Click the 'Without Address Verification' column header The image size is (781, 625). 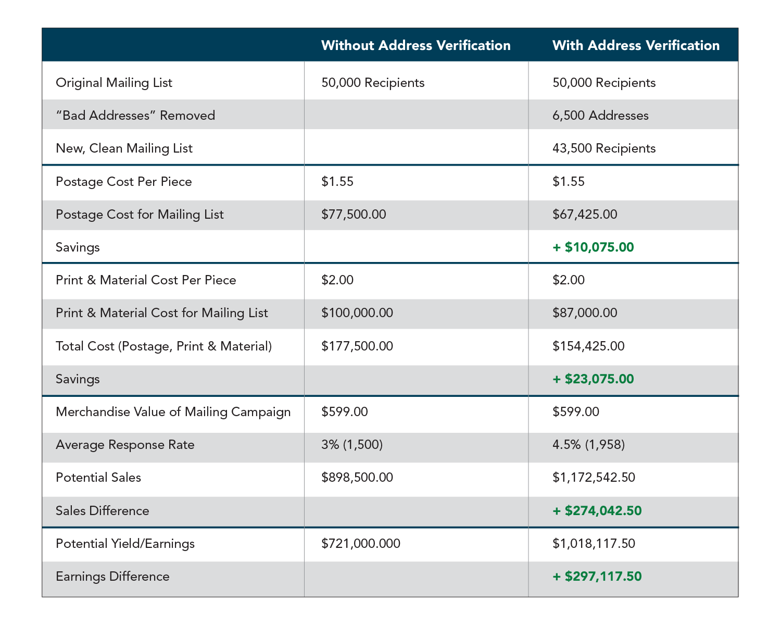[415, 45]
